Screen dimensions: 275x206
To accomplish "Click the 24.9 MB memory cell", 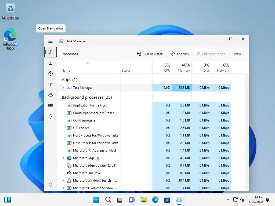I will point(182,158).
